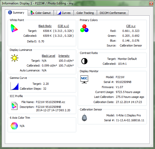The image size is (155, 149).
Task: Click the Contrast Ratio half-circle icon
Action: [84, 61]
